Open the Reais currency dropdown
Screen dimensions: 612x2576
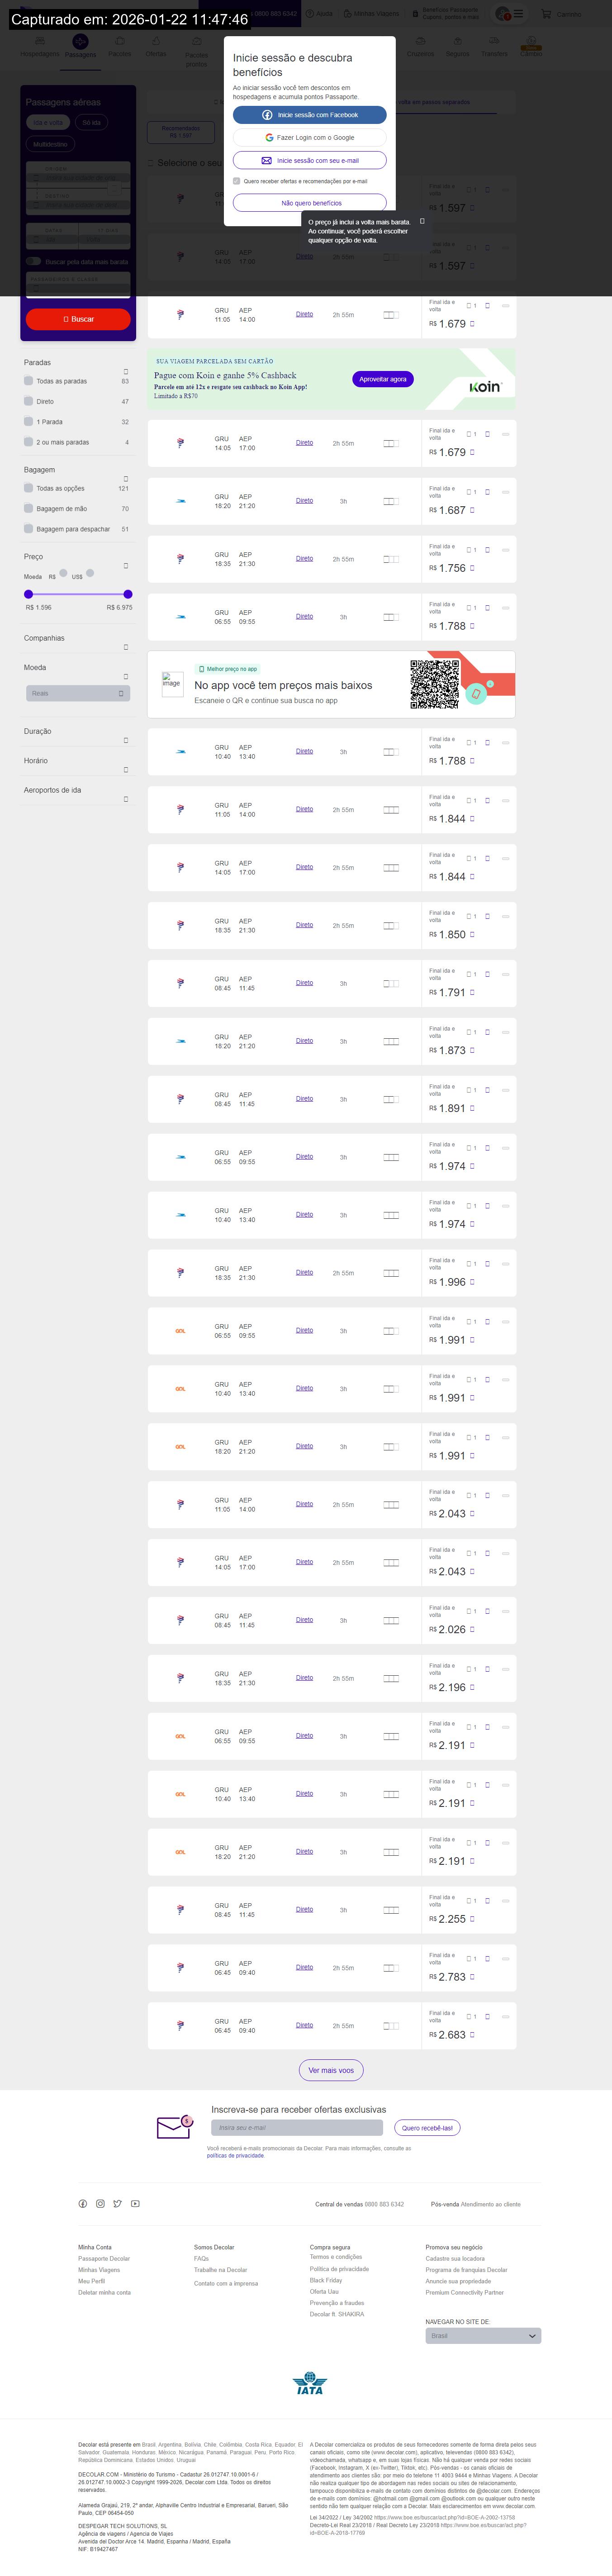click(78, 693)
